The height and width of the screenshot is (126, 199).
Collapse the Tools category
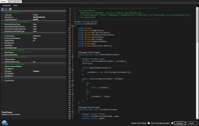2,78
